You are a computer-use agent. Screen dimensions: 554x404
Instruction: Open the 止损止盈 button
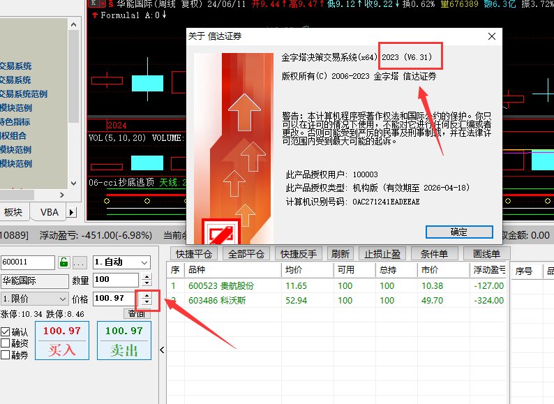point(382,254)
